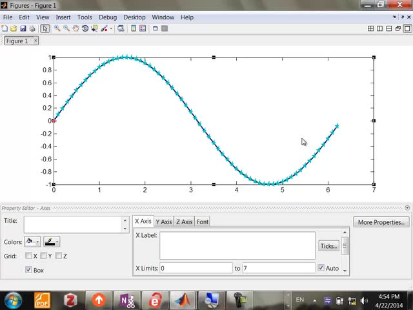413x310 pixels.
Task: Select the Data Cursor tool
Action: coord(94,28)
